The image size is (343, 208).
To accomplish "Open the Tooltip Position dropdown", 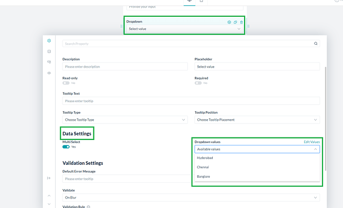I will coord(257,120).
